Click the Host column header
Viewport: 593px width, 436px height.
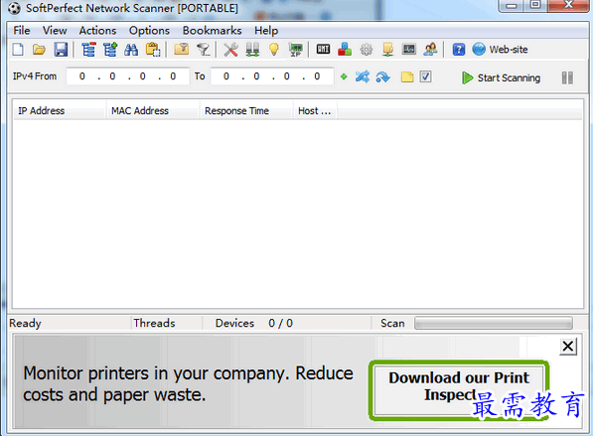[x=316, y=111]
